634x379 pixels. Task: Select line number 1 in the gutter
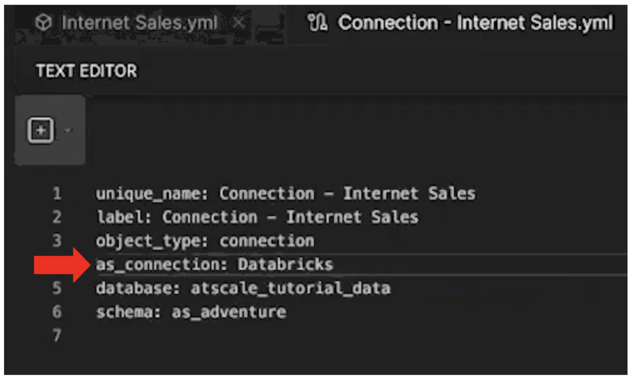tap(57, 193)
